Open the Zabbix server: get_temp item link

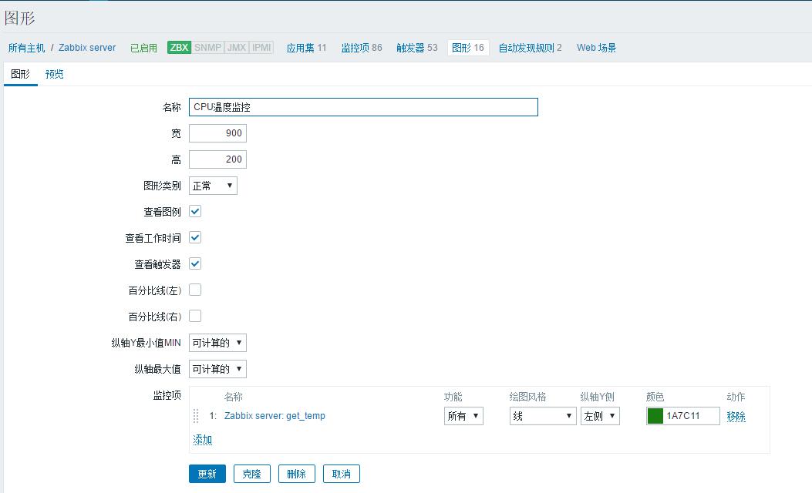coord(275,416)
